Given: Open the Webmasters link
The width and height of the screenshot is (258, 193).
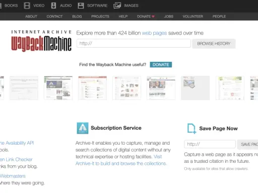Looking at the screenshot, I should click(13, 176).
